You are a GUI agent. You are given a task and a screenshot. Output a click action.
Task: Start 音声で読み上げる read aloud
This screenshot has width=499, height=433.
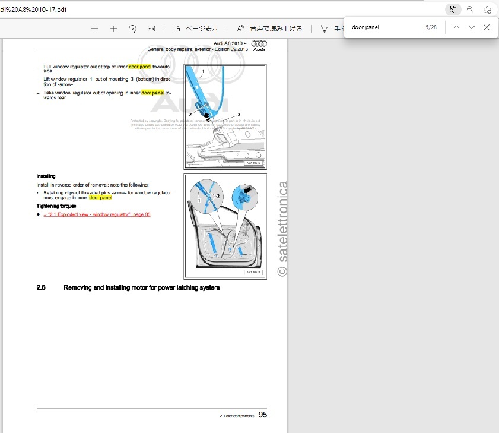269,29
